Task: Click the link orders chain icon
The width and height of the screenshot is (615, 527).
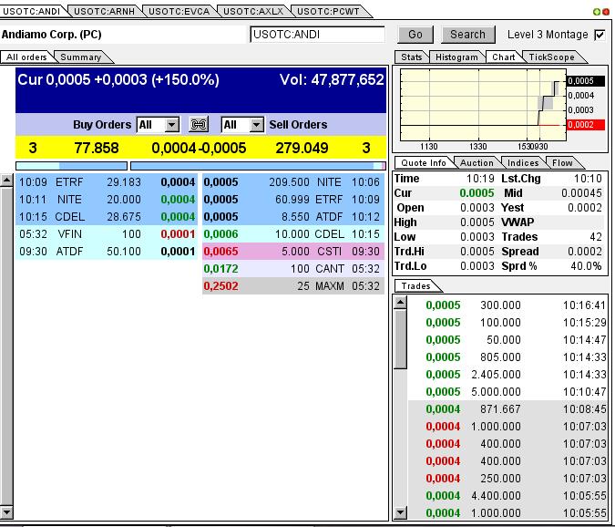Action: pos(199,125)
